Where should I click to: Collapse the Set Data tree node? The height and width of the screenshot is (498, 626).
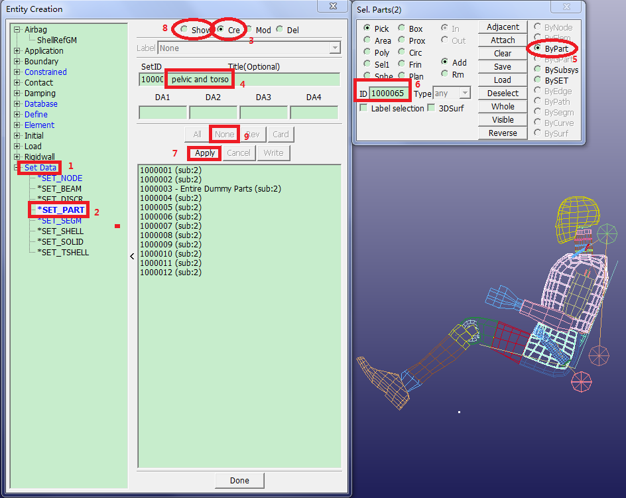[17, 168]
